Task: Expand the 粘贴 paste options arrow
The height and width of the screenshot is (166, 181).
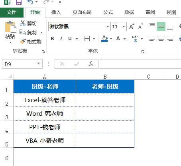Action: point(10,43)
